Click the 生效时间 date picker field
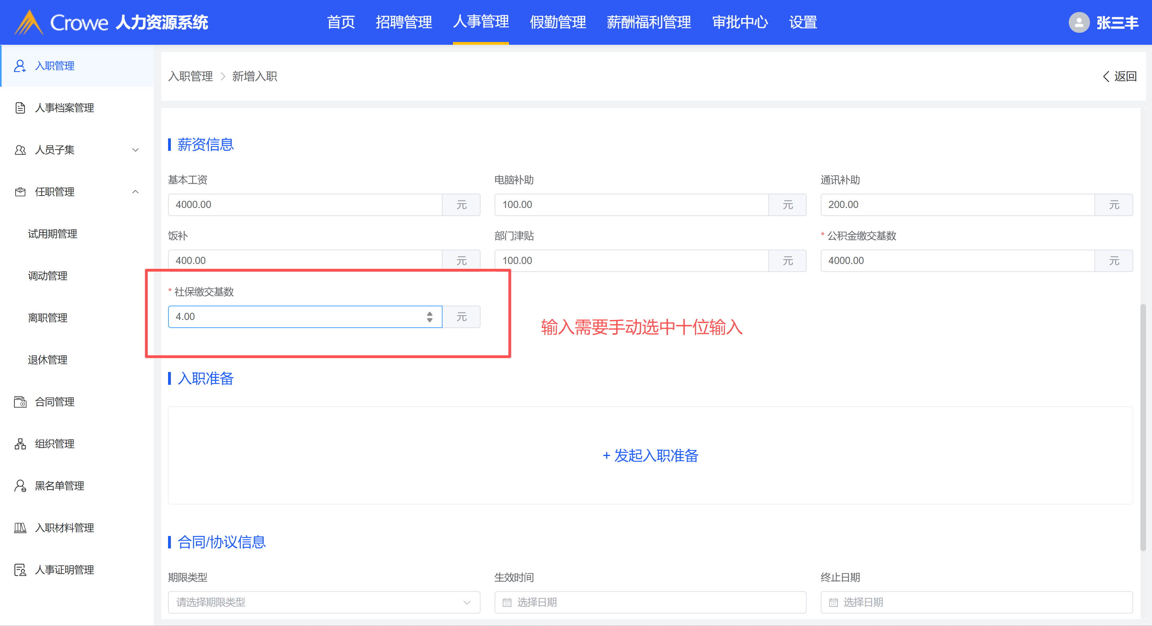 pyautogui.click(x=650, y=602)
